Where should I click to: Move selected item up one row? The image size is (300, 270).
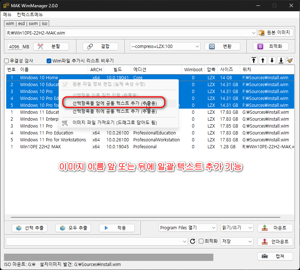pyautogui.click(x=263, y=61)
